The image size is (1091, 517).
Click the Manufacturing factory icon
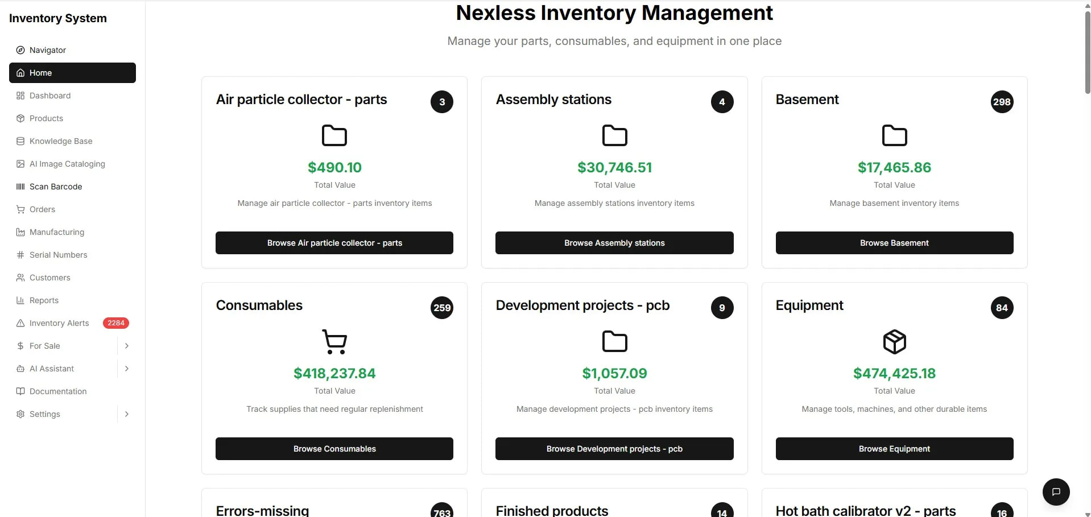pos(20,232)
